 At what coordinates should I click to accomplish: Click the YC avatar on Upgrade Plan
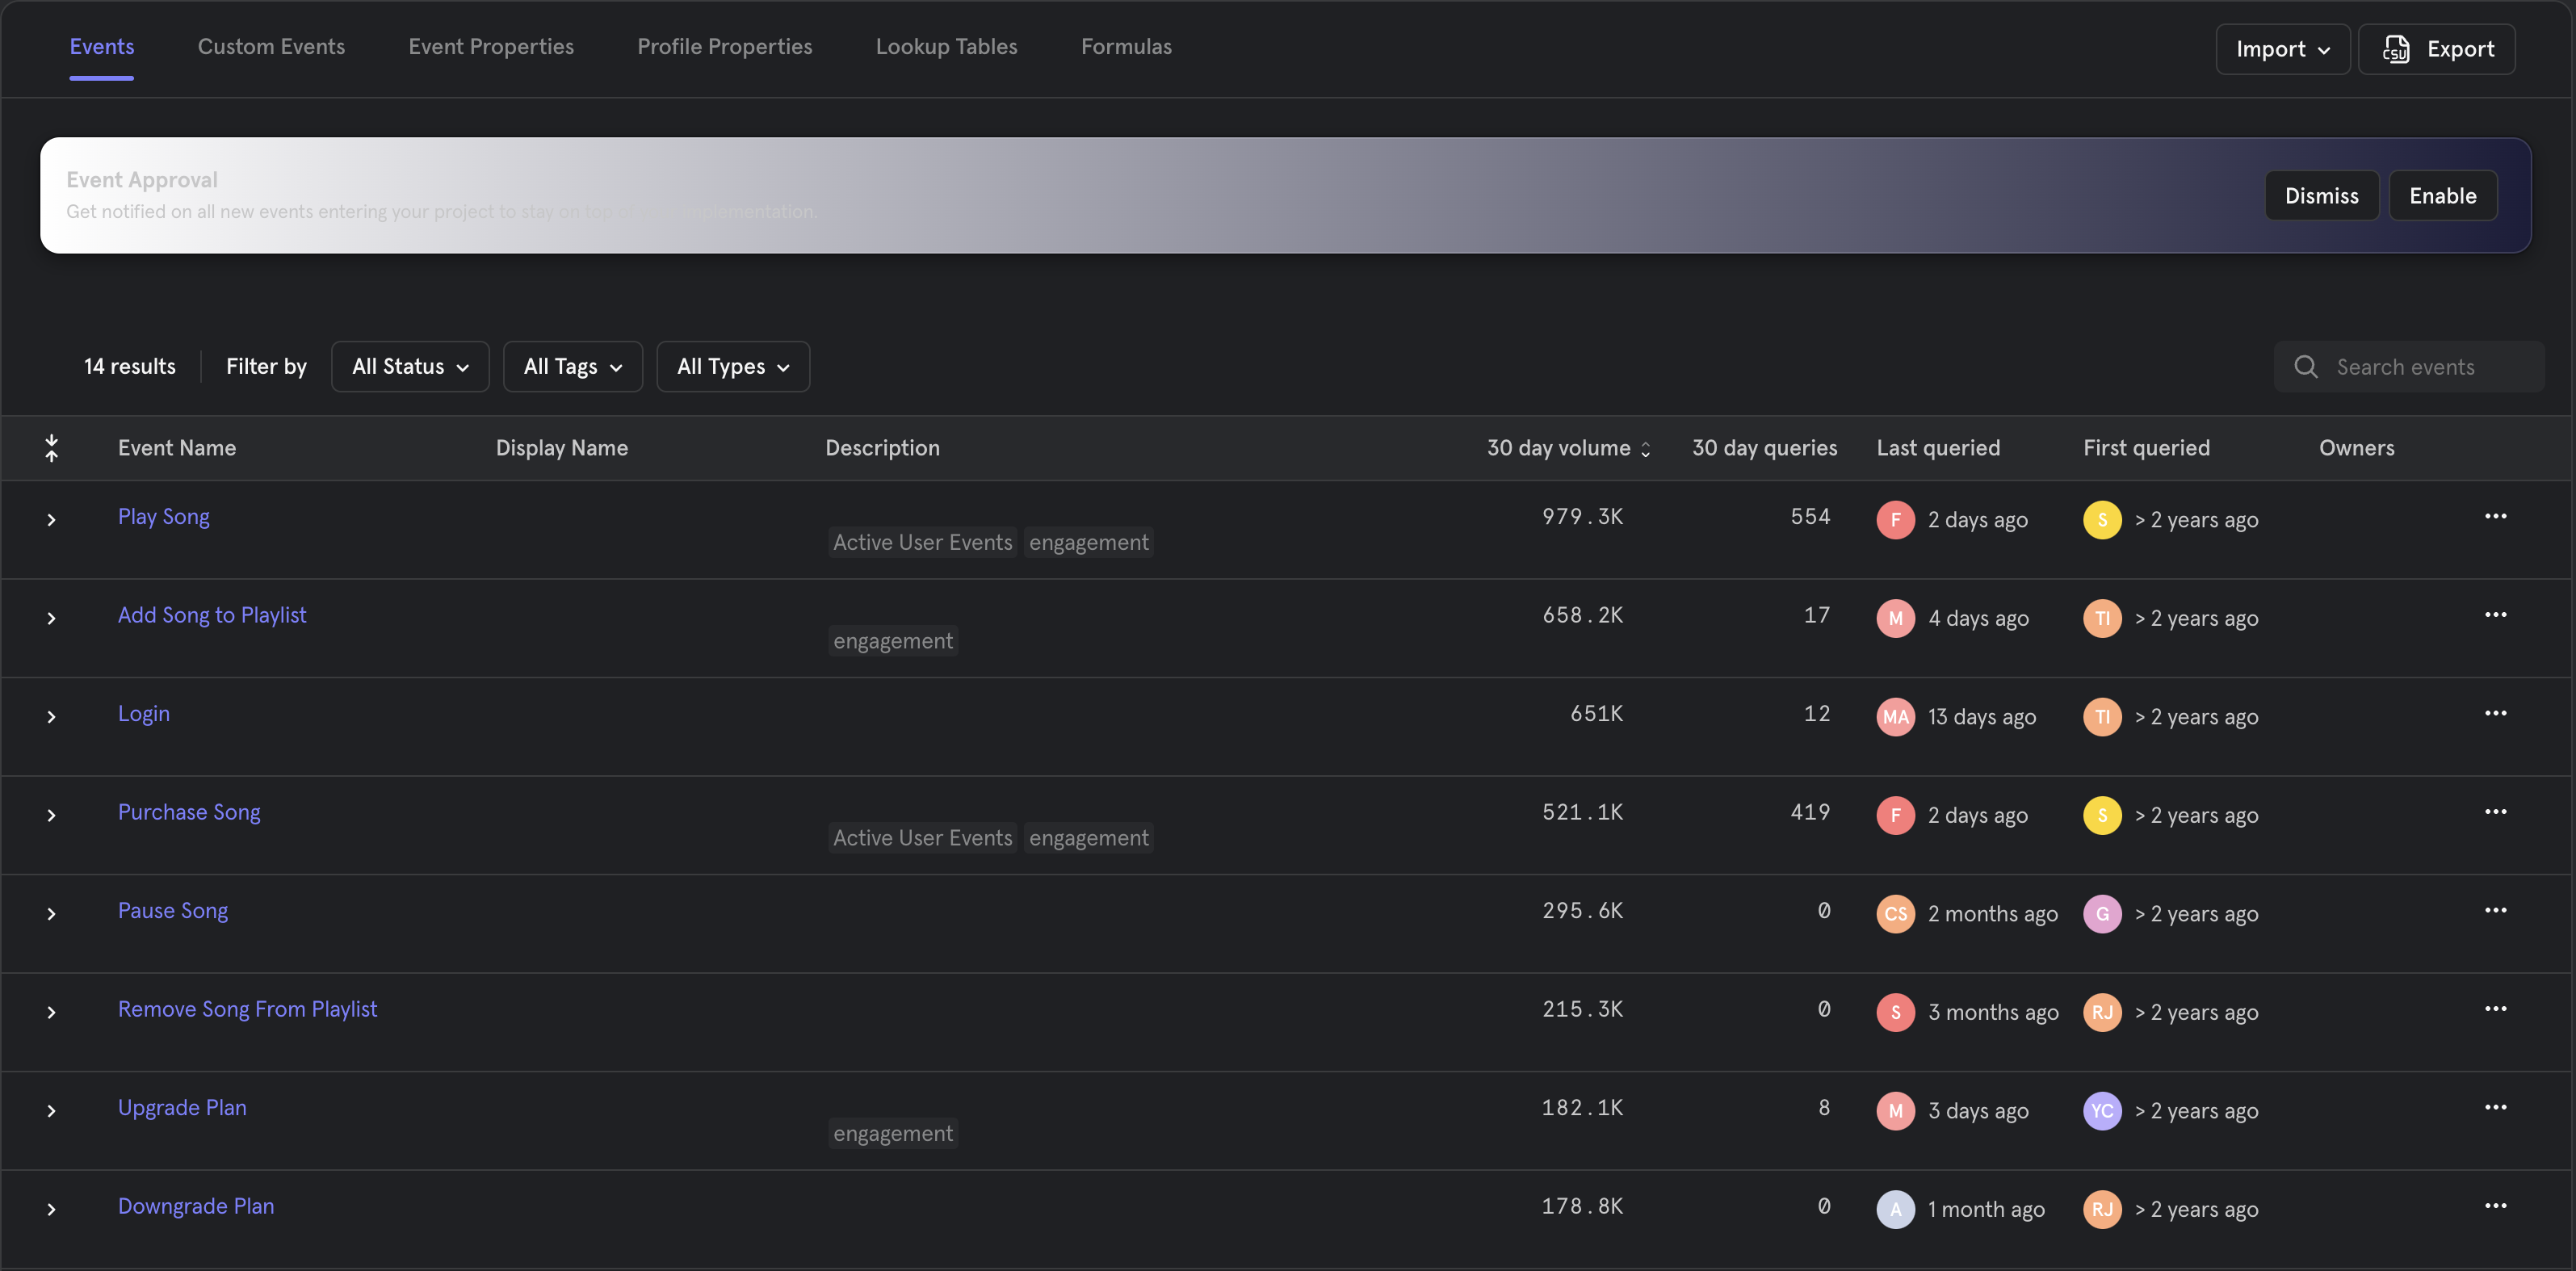tap(2101, 1111)
